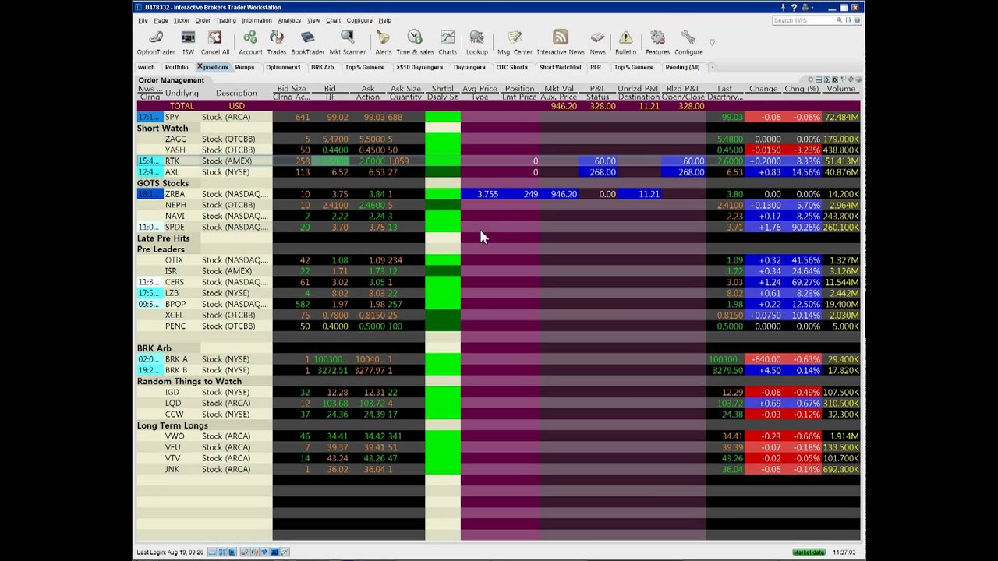Open the Analytics menu
998x561 pixels.
click(x=289, y=20)
